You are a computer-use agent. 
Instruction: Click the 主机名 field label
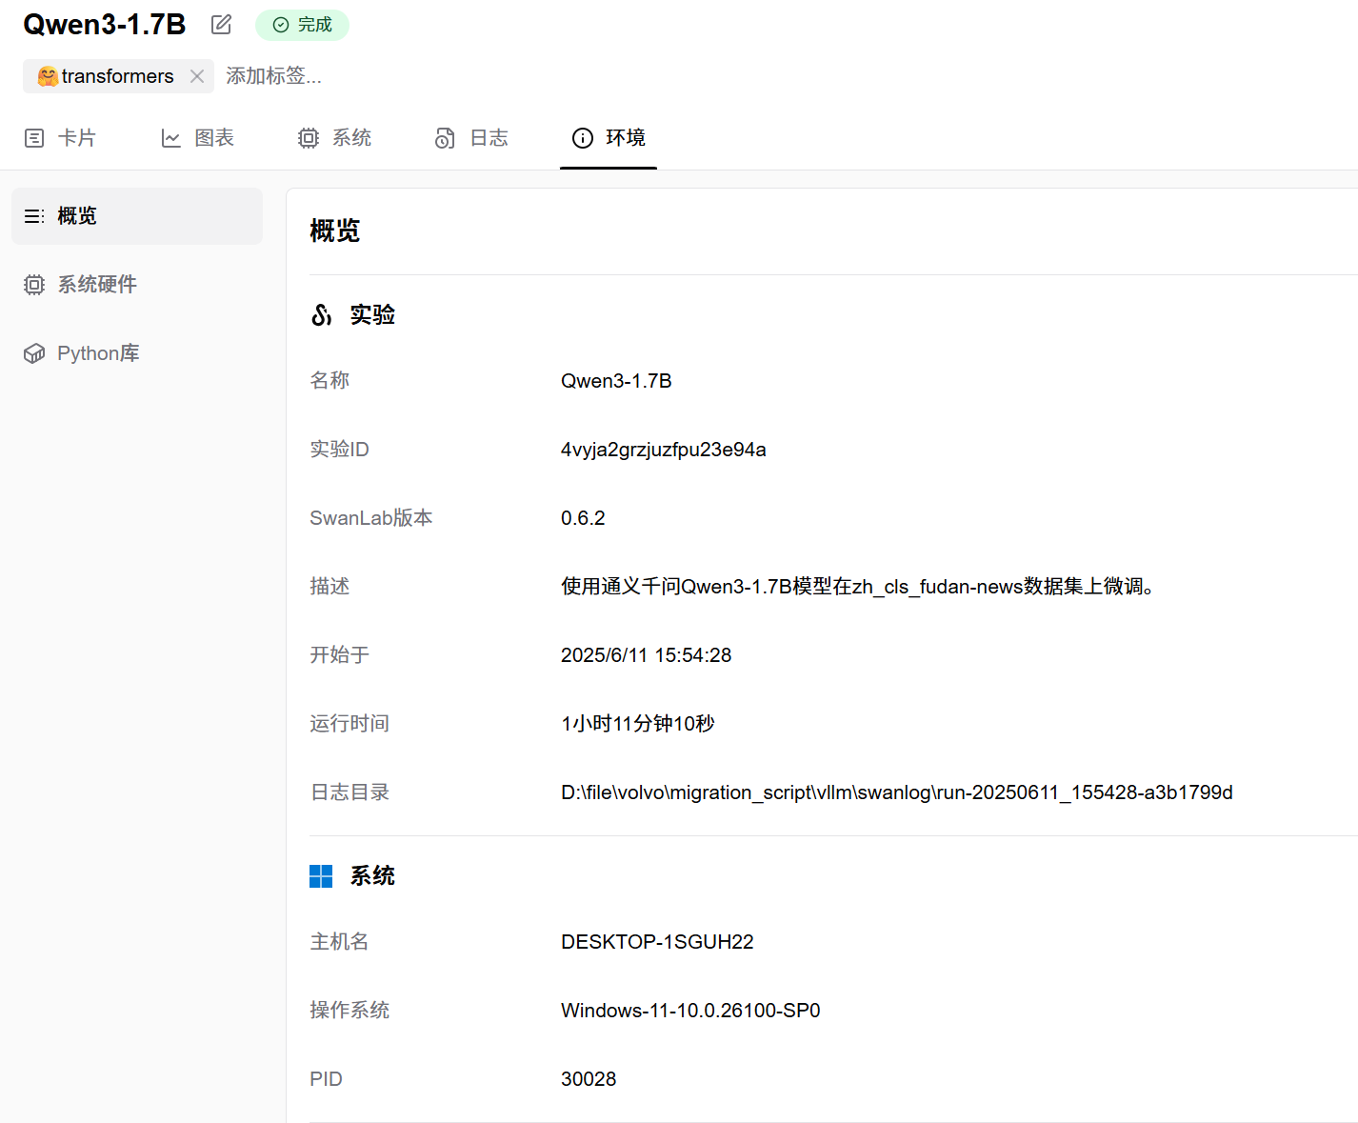tap(339, 942)
